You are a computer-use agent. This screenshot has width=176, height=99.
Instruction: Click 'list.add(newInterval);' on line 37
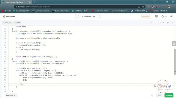[x=29, y=50]
